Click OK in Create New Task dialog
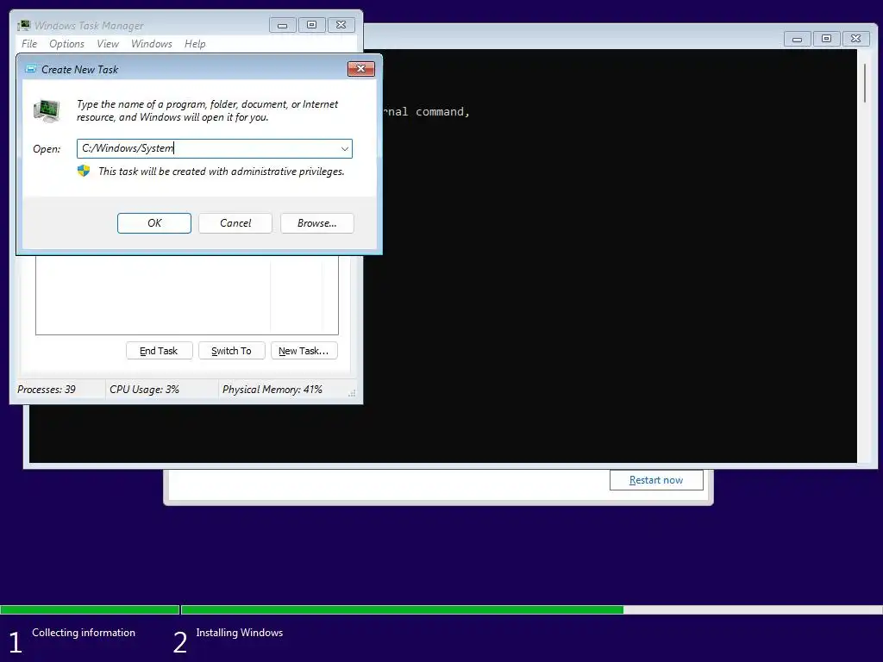 pos(153,223)
